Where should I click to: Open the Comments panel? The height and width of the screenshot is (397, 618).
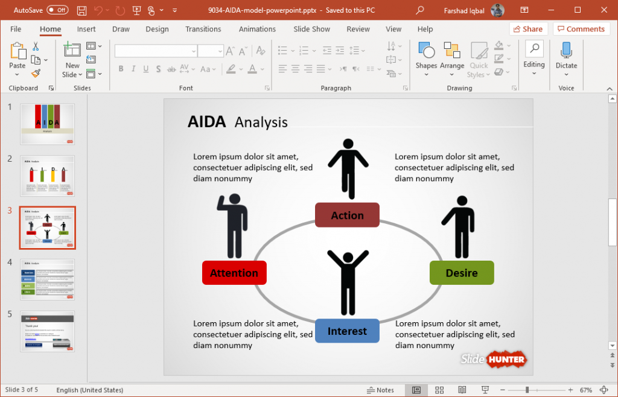point(581,28)
